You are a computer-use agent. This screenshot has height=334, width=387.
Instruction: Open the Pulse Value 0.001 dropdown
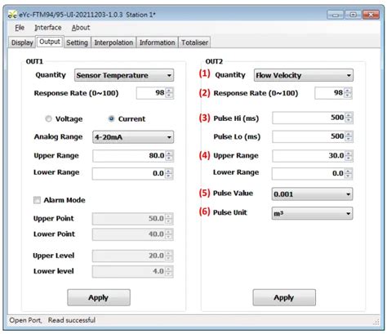312,194
